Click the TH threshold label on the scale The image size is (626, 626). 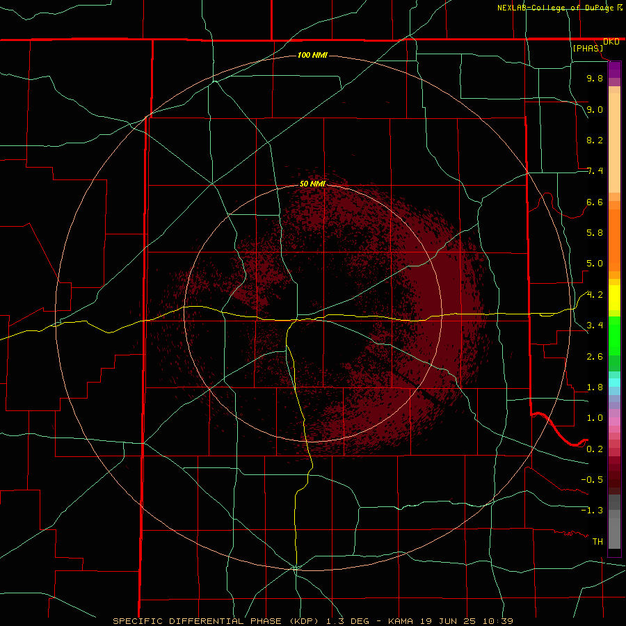(597, 542)
